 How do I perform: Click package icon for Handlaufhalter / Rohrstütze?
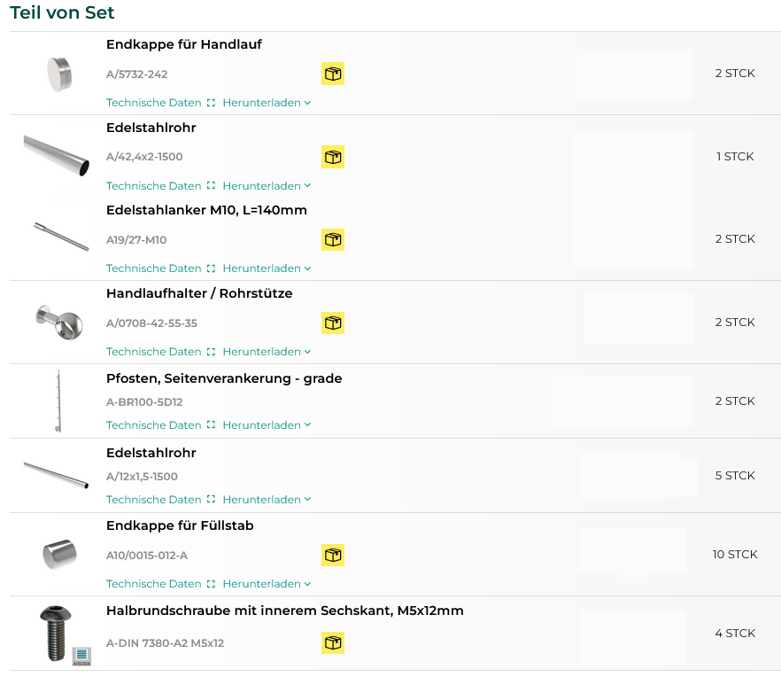point(333,323)
